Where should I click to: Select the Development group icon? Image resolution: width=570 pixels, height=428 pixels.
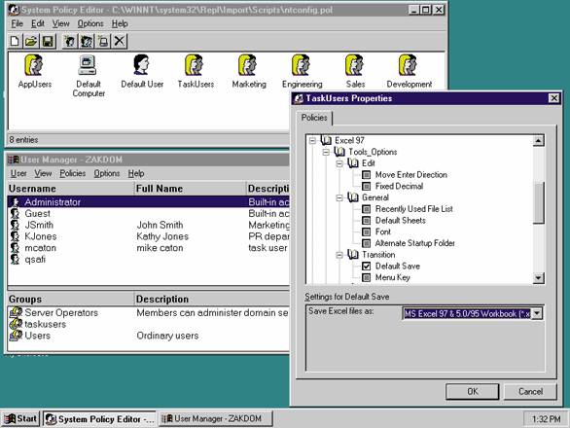[409, 65]
